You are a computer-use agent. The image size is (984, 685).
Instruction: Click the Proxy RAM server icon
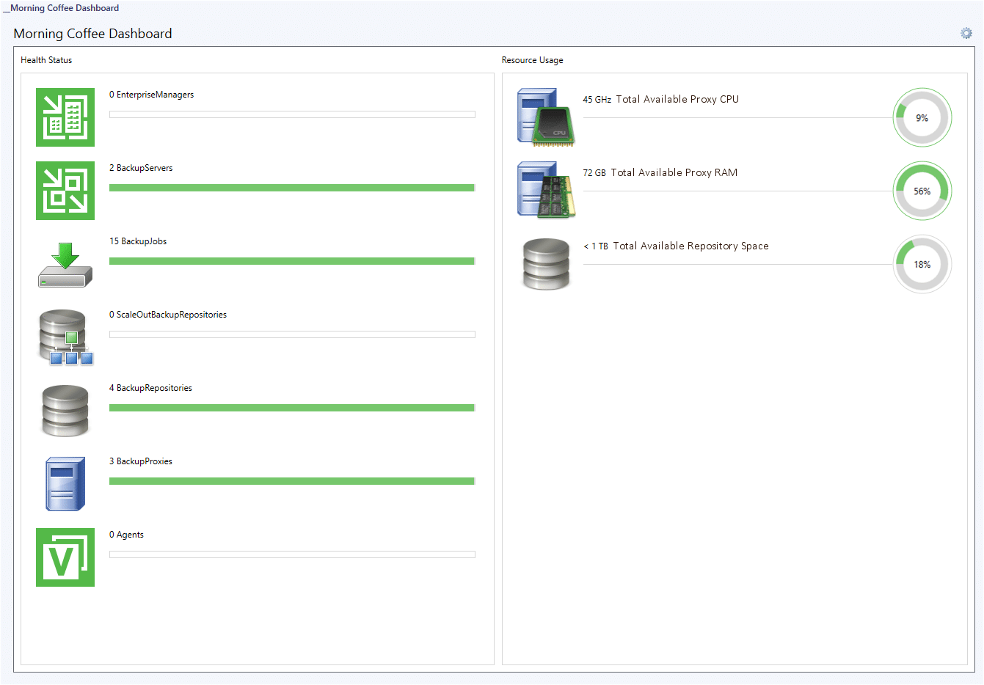546,191
